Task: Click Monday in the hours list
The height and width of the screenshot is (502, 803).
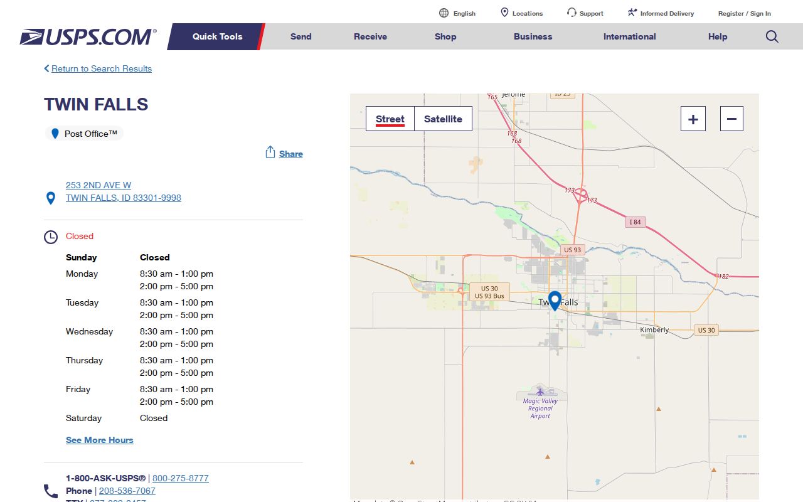Action: [82, 274]
